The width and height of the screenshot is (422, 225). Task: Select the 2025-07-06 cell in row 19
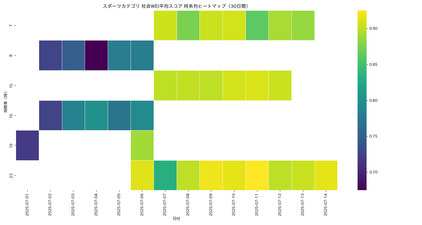pyautogui.click(x=142, y=145)
